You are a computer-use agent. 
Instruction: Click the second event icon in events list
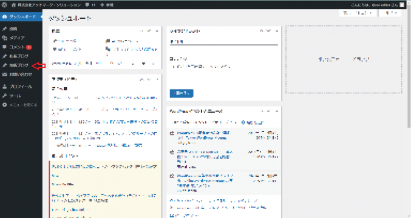pyautogui.click(x=172, y=152)
